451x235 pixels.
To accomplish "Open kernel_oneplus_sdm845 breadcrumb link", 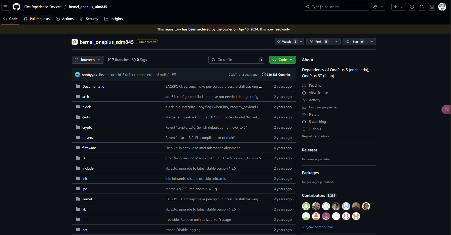I will [88, 7].
